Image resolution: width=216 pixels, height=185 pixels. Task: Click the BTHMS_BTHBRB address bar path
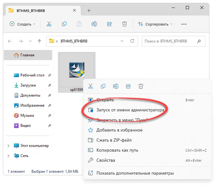click(74, 41)
